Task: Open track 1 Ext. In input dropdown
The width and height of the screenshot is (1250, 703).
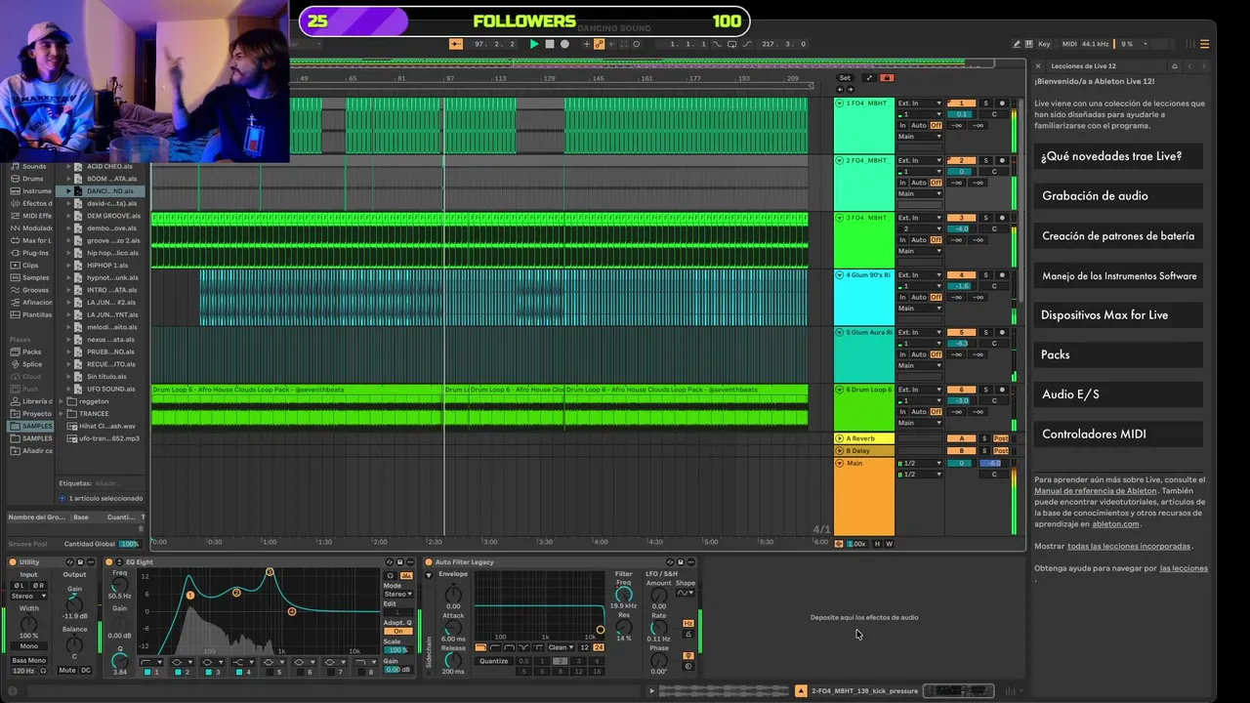Action: coord(920,103)
